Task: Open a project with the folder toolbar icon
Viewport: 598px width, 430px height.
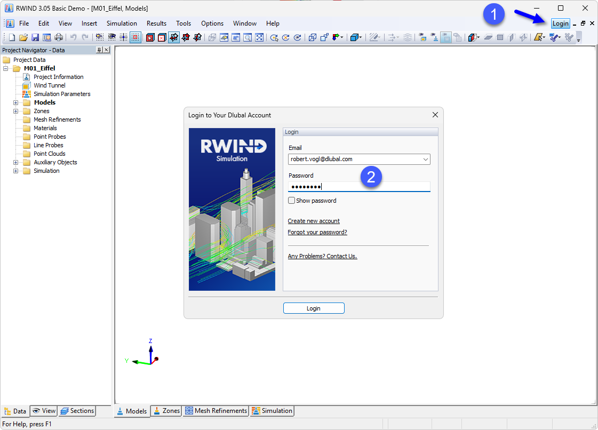Action: tap(23, 37)
